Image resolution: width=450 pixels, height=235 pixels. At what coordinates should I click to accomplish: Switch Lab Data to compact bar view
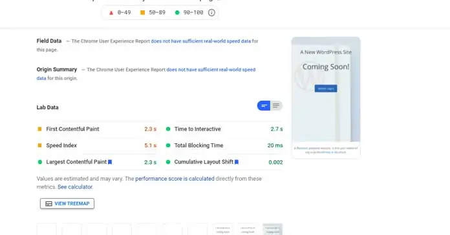(x=264, y=106)
